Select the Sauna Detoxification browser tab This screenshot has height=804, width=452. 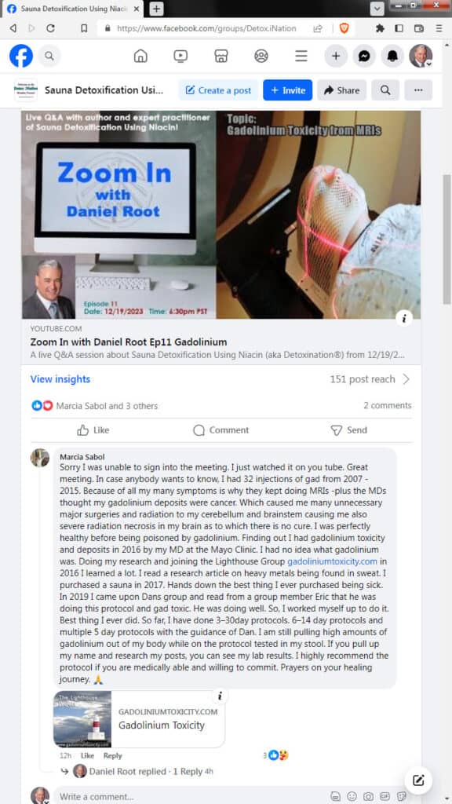point(74,9)
